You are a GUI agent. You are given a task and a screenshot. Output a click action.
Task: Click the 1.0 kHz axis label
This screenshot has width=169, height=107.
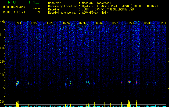tap(2, 48)
